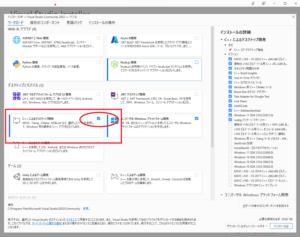Click the night mode moon icon in title bar
300x237 pixels.
tap(253, 3)
